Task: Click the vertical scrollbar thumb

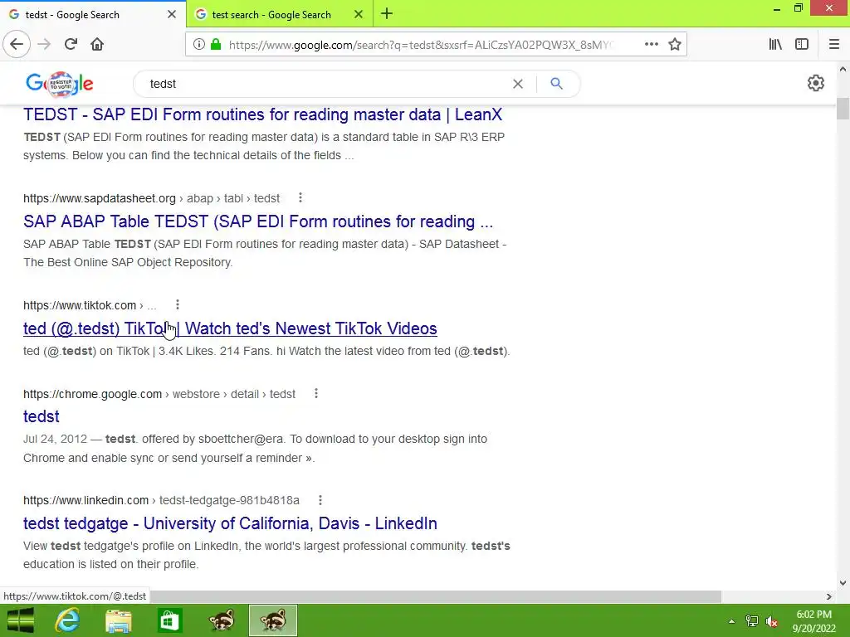Action: coord(843,109)
